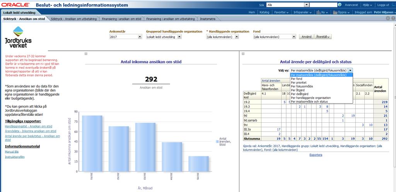Click value 10 in row 9vi
396x192 pixels.
tap(370, 125)
